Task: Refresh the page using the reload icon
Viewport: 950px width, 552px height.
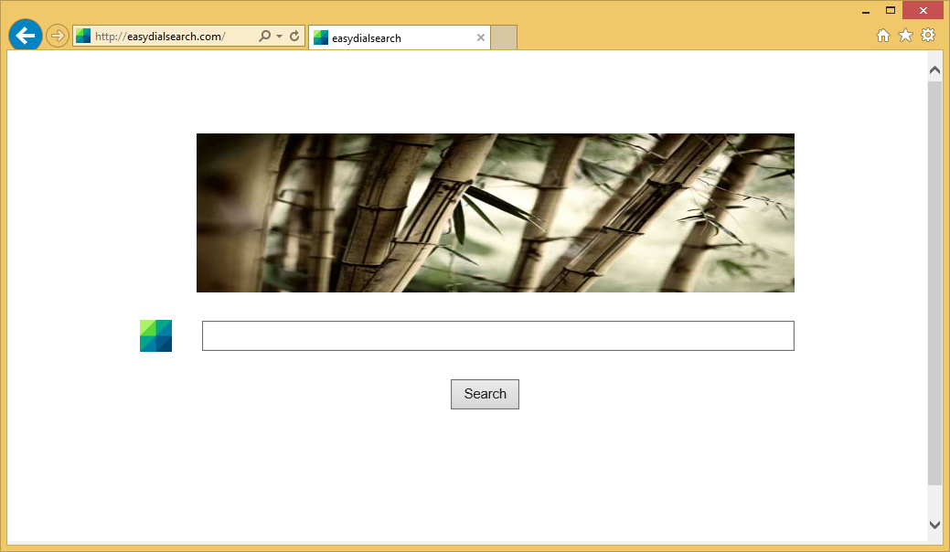Action: (x=293, y=35)
